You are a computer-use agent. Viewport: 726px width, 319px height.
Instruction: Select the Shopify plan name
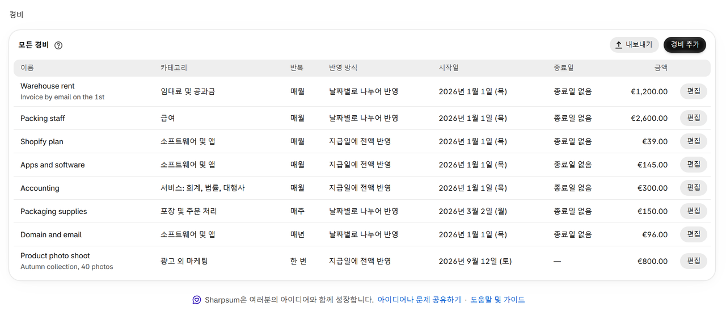42,141
